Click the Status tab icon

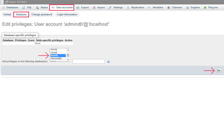37,8
